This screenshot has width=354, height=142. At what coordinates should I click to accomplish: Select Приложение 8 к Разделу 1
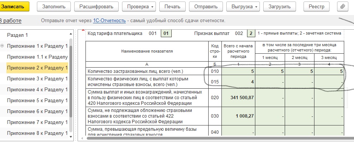tap(37, 133)
